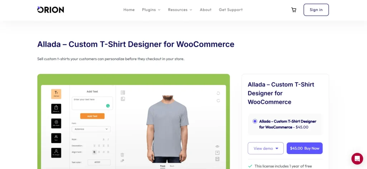This screenshot has width=367, height=169.
Task: Click the Sign in button
Action: (316, 10)
